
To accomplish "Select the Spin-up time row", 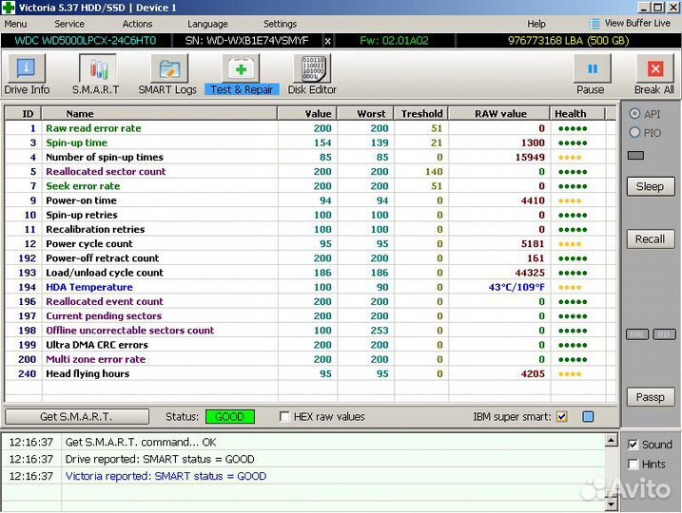I will [310, 142].
